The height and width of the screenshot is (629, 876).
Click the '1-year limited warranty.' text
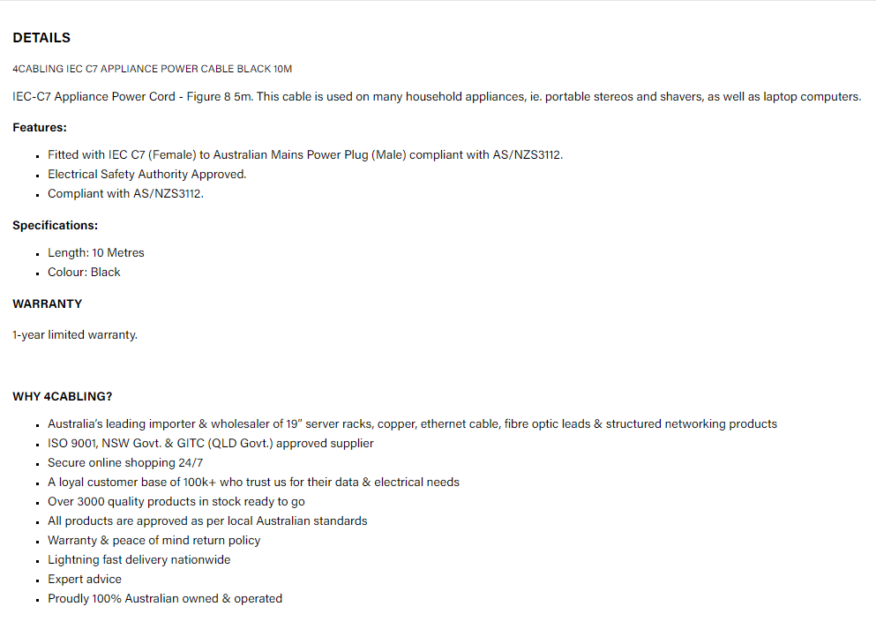[x=75, y=334]
